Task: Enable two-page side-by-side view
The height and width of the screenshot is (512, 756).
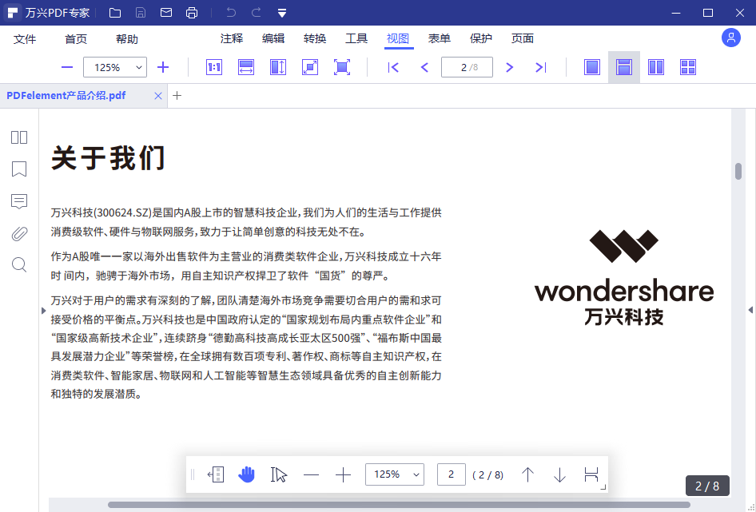Action: click(x=655, y=67)
